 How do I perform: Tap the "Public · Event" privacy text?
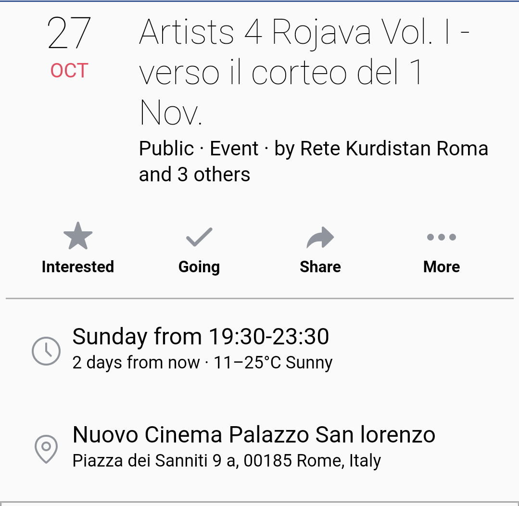point(199,149)
